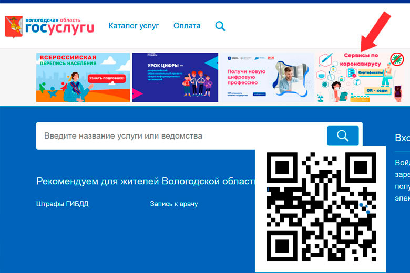Open the Запись к врачу link
The height and width of the screenshot is (273, 410).
(x=174, y=204)
